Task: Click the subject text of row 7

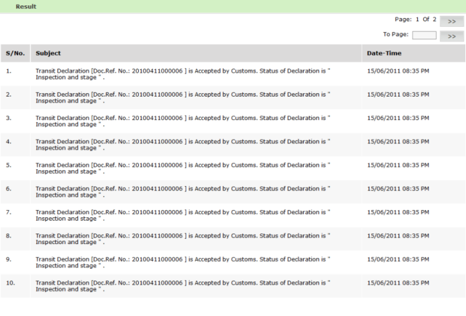Action: [183, 215]
